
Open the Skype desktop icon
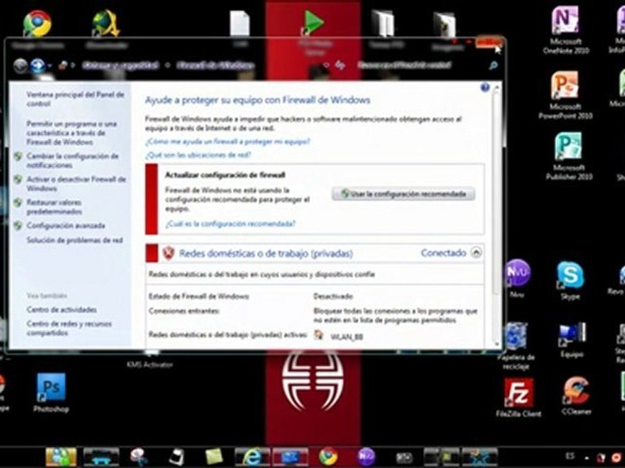point(570,281)
